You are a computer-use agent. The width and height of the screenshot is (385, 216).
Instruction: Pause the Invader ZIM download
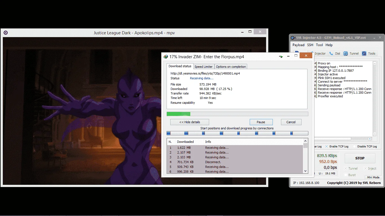pos(261,122)
